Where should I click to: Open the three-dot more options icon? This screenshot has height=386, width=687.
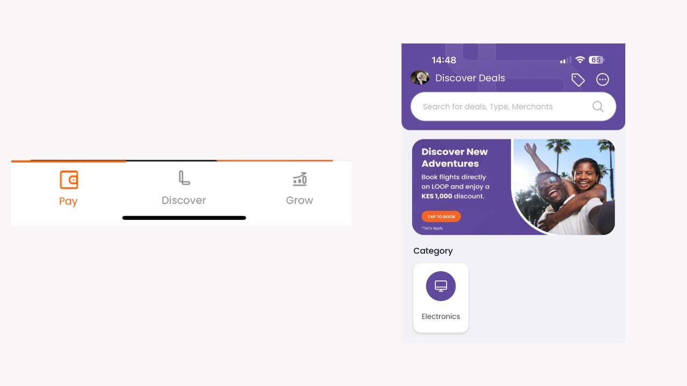pos(603,80)
